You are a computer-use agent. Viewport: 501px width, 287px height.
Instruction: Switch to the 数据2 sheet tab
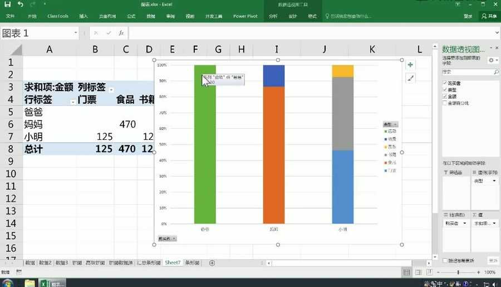click(x=46, y=263)
